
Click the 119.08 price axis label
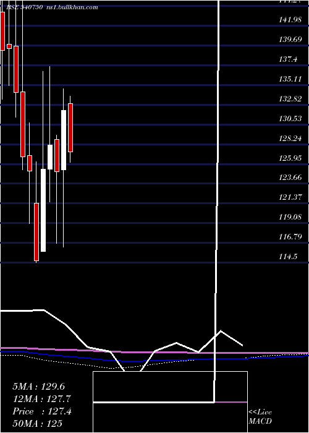290,217
